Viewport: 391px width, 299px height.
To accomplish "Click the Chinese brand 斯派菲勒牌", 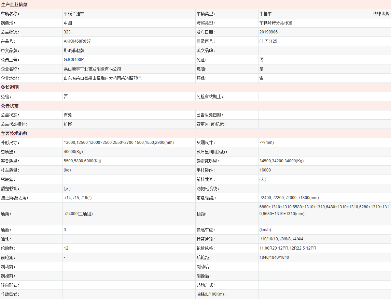I will pyautogui.click(x=74, y=50).
